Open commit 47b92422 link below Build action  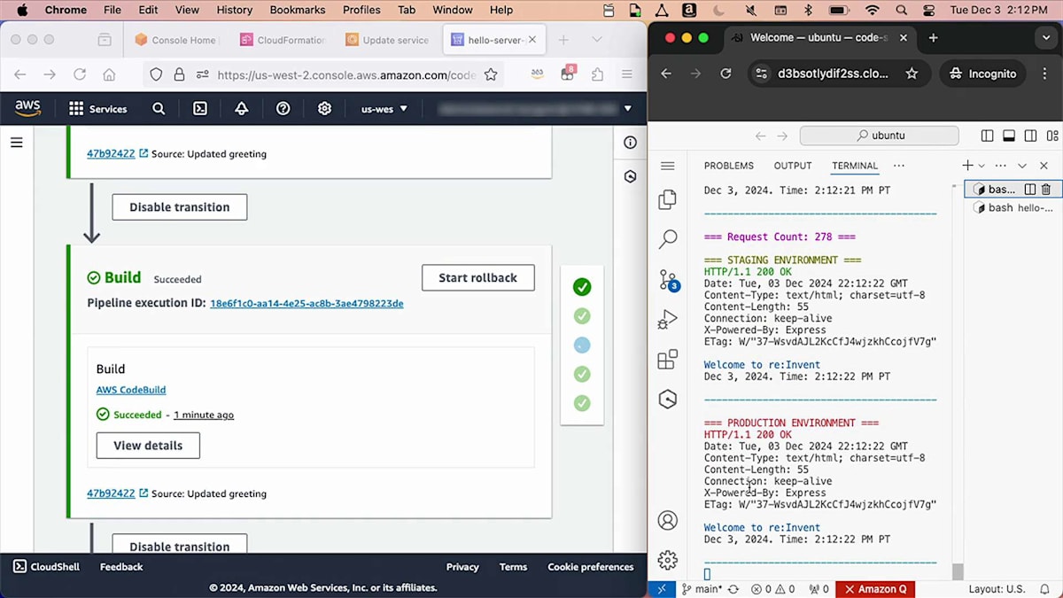coord(117,493)
